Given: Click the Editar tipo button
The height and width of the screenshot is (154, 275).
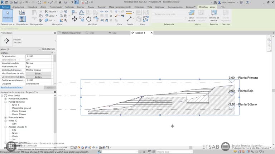Looking at the screenshot, I should tap(49, 49).
